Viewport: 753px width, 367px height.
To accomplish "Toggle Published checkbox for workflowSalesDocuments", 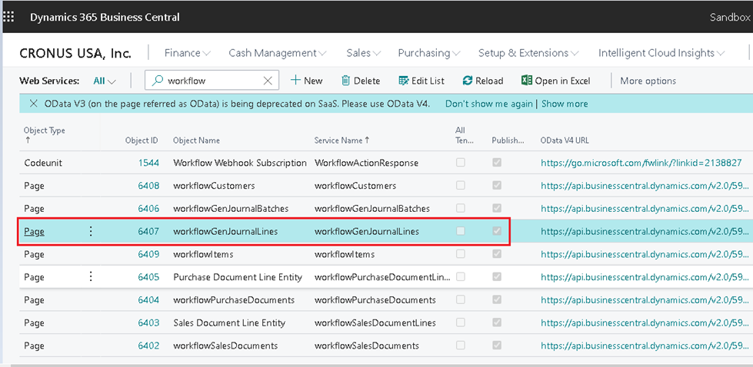I will click(x=497, y=345).
